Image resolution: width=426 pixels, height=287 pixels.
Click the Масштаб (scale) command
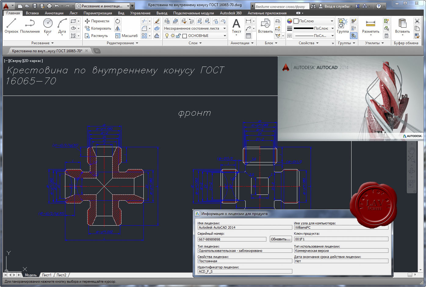(126, 36)
